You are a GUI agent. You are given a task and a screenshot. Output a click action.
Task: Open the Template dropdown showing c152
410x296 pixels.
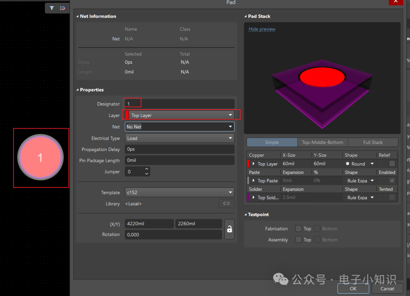[x=180, y=192]
